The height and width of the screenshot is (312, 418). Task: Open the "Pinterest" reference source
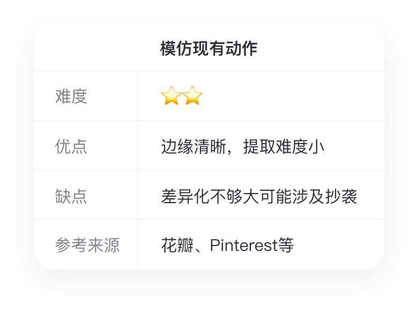click(244, 245)
